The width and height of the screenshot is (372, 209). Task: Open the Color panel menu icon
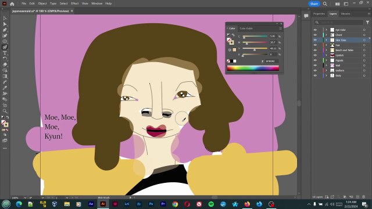click(280, 28)
